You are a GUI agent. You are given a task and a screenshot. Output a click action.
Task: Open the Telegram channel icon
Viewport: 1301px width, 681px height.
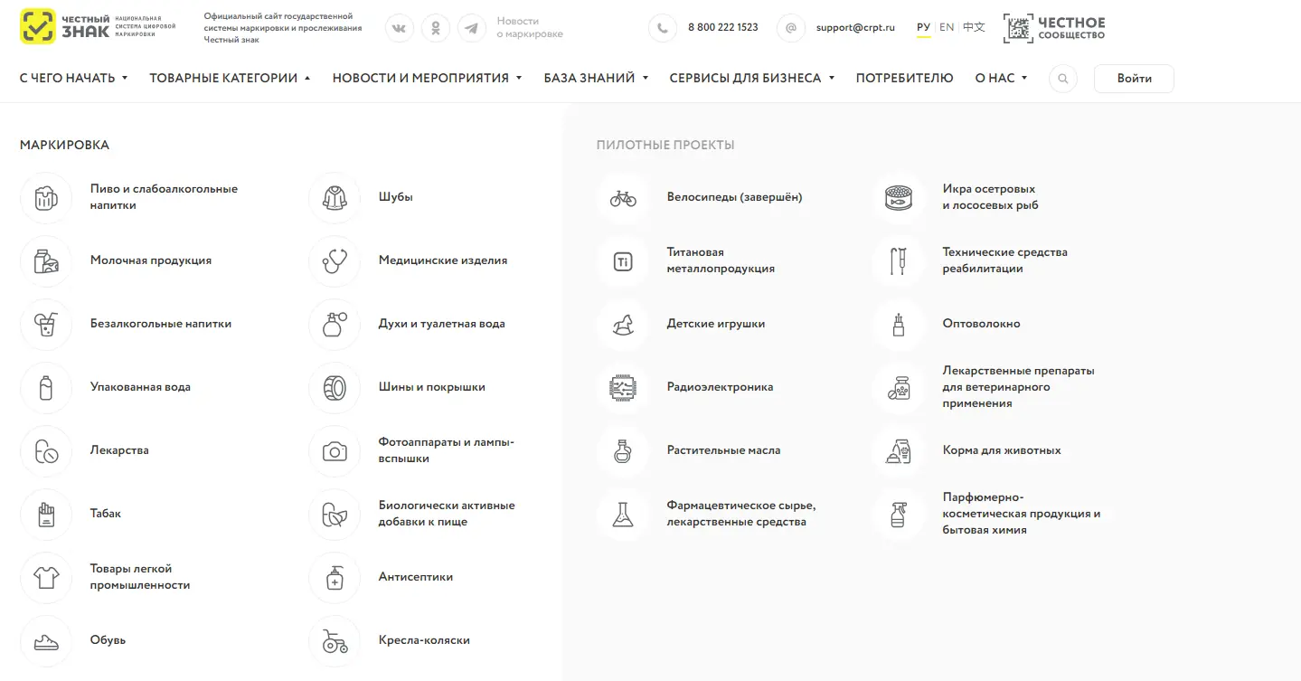tap(472, 28)
